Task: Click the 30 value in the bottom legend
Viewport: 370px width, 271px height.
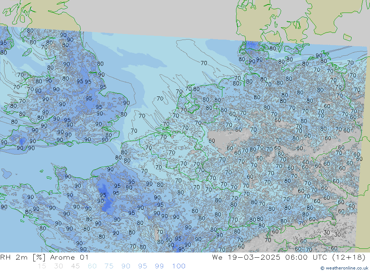Action: tap(58, 266)
